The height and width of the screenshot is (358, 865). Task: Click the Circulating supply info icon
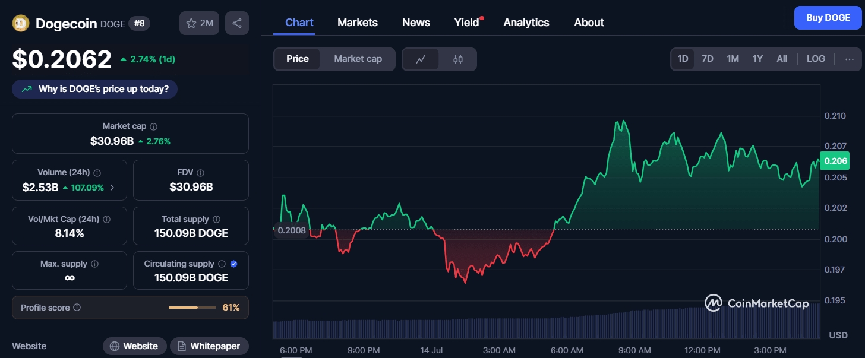(x=222, y=264)
